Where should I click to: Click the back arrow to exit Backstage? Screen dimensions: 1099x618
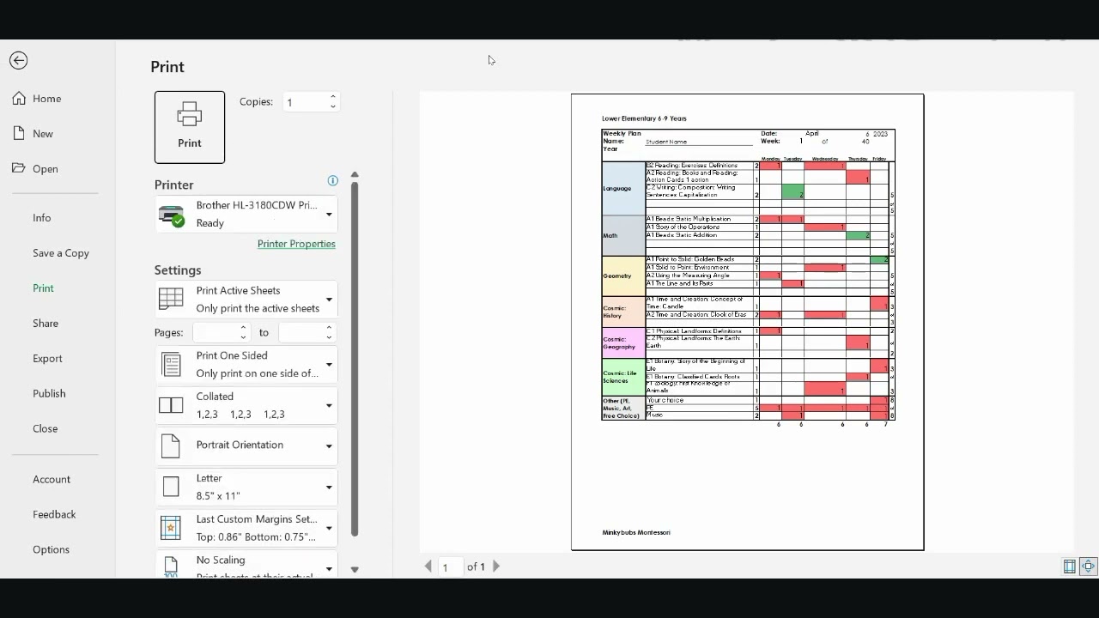(x=18, y=60)
